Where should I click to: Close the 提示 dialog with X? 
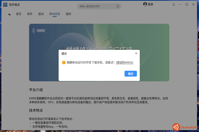[x=136, y=53]
